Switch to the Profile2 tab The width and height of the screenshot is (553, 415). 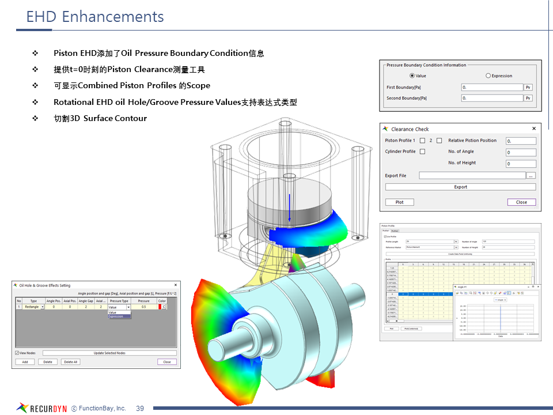point(395,231)
